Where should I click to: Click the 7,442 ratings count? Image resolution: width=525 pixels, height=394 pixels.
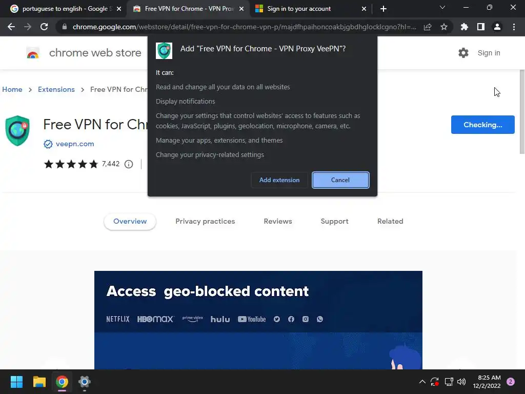coord(111,164)
